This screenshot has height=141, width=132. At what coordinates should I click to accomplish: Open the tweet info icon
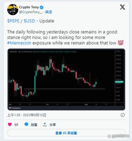click(123, 115)
